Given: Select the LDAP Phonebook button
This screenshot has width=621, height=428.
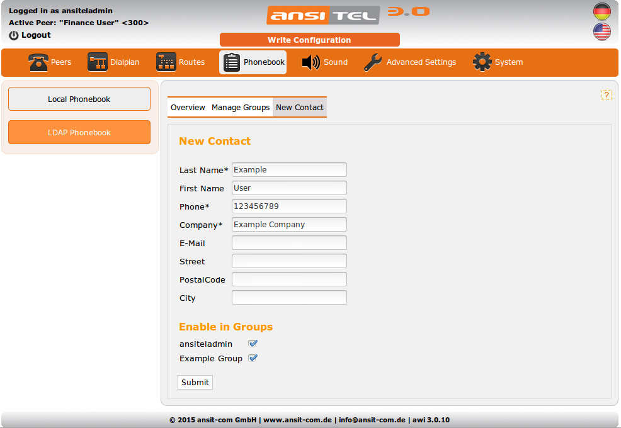Looking at the screenshot, I should point(79,132).
